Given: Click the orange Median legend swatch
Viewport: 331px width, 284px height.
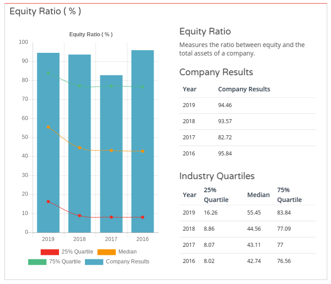Looking at the screenshot, I should click(106, 252).
